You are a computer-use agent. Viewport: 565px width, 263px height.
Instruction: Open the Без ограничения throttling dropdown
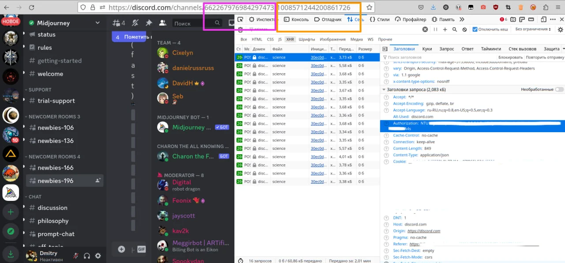[x=533, y=30]
